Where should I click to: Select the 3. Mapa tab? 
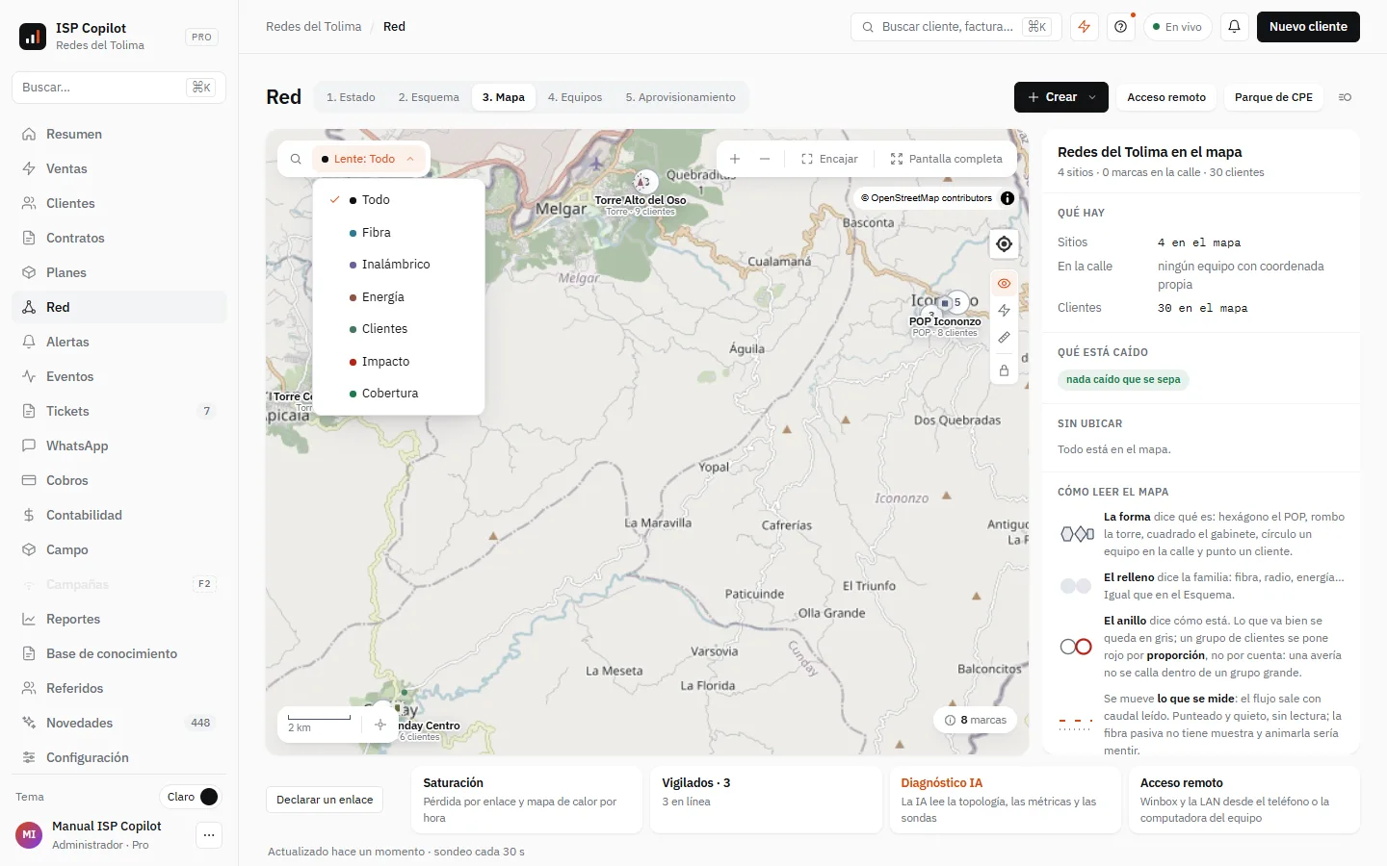pos(504,97)
